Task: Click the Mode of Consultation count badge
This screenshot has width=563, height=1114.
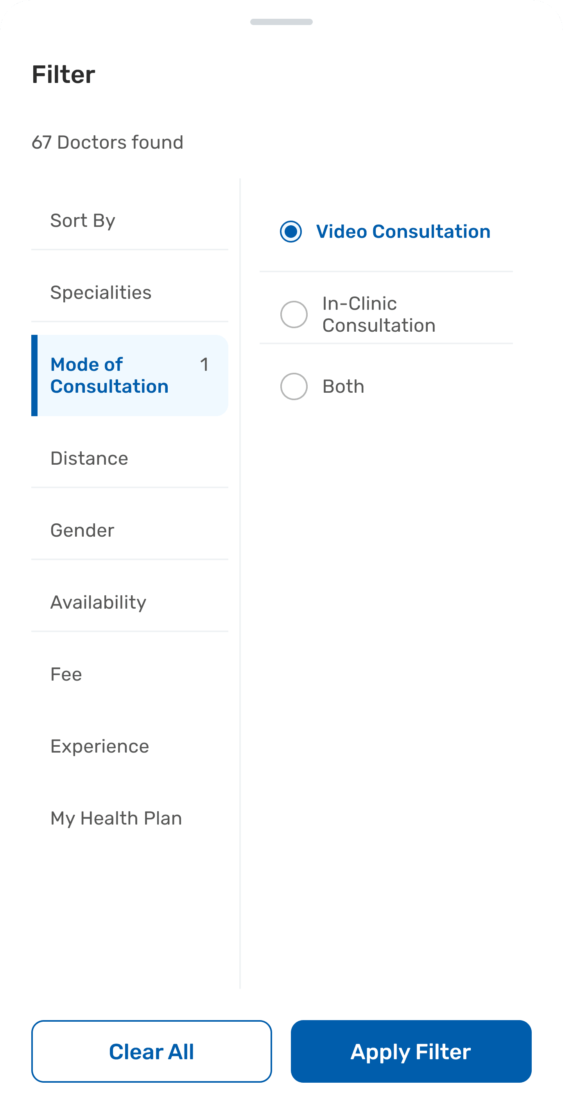Action: point(204,365)
